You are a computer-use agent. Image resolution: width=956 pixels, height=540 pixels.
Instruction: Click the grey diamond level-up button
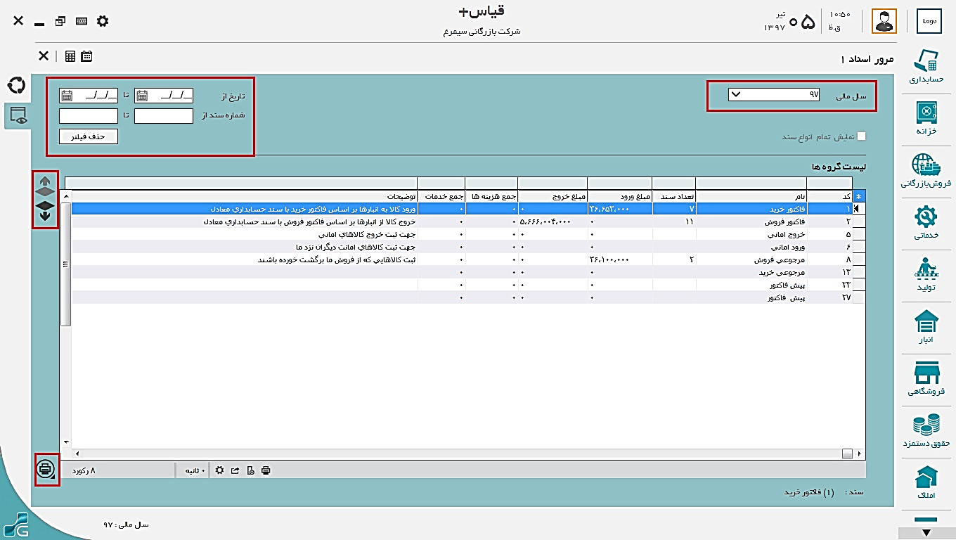point(45,192)
